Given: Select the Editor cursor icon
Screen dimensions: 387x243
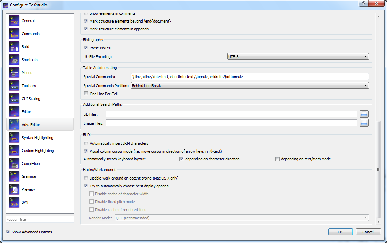Looking at the screenshot, I should [x=14, y=112].
